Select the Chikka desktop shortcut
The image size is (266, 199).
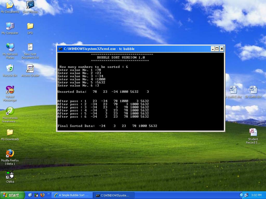(x=10, y=177)
